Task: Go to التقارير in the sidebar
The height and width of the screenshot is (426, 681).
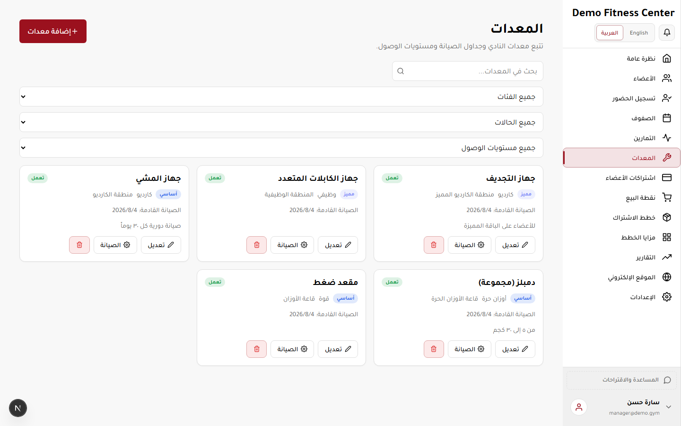Action: [x=621, y=257]
